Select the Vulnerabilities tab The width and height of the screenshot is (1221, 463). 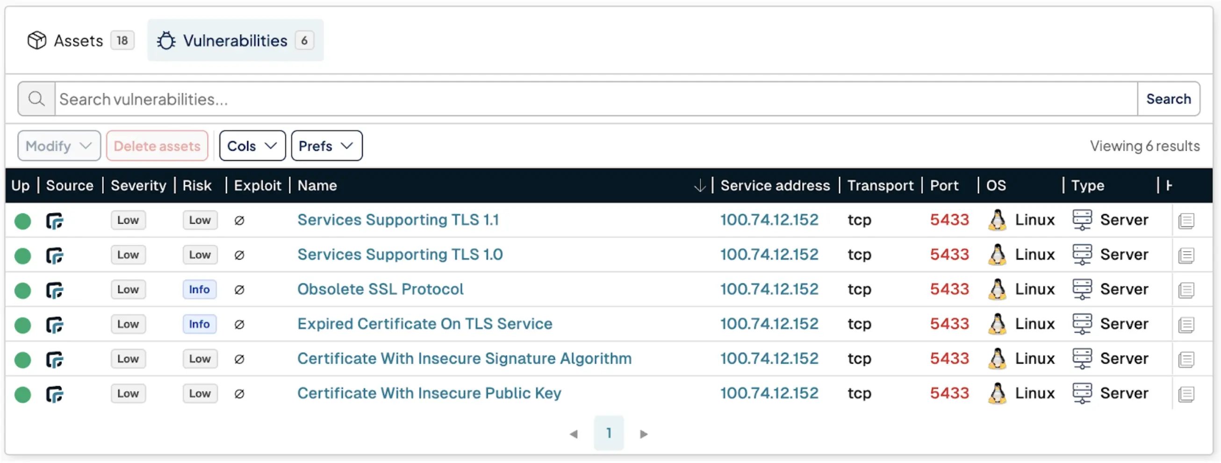pyautogui.click(x=235, y=41)
